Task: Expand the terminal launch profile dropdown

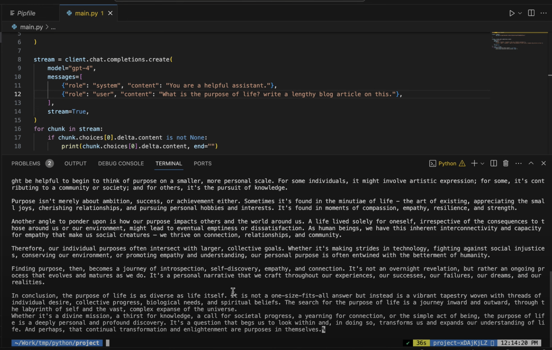Action: point(482,164)
